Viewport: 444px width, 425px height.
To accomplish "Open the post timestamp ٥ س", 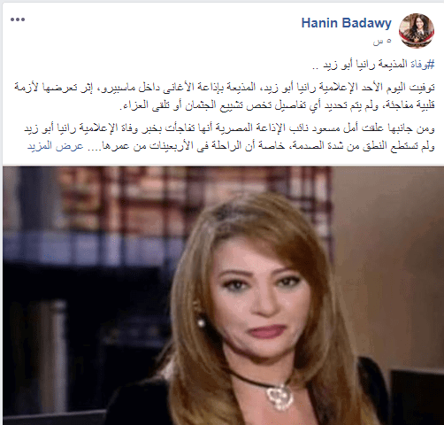I will tap(382, 42).
